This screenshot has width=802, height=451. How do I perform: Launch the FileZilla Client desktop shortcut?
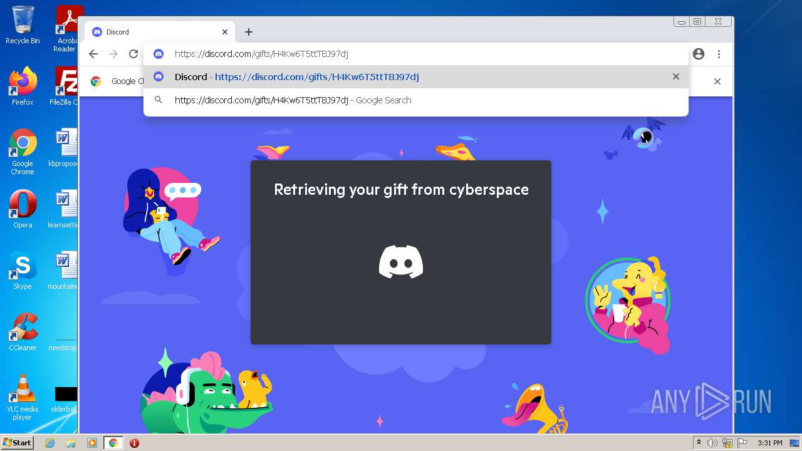(65, 86)
